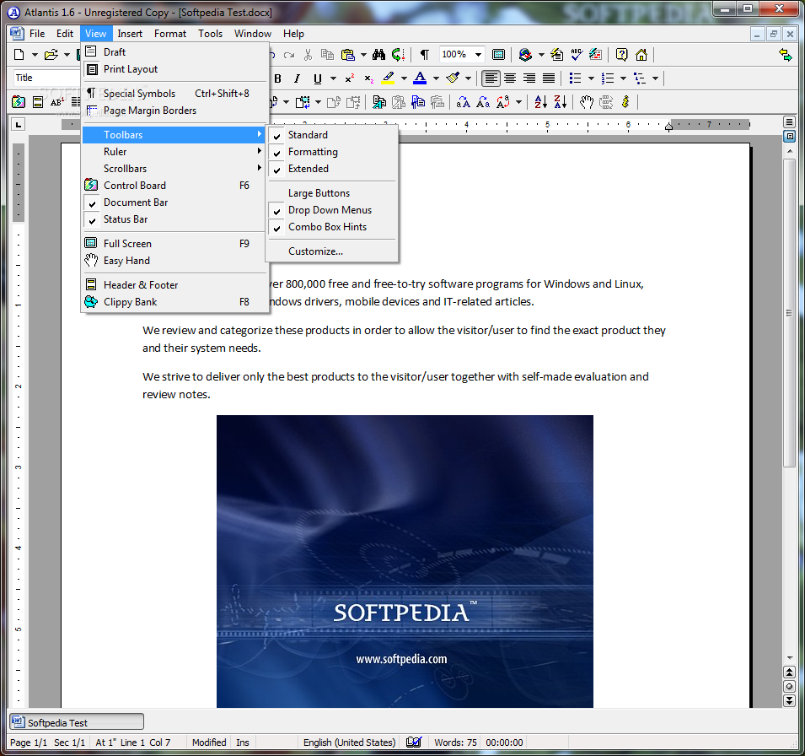The height and width of the screenshot is (756, 805).
Task: Toggle the Combo Box Hints option
Action: coord(331,227)
